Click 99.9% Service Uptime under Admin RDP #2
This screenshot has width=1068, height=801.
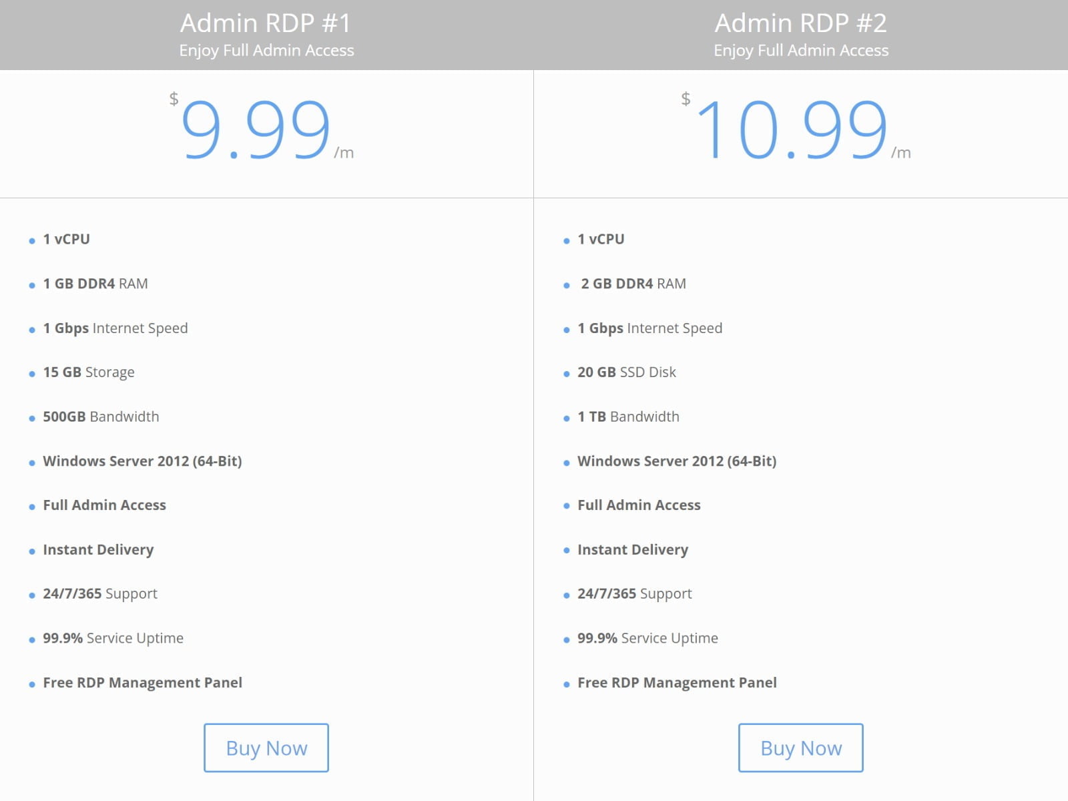click(647, 637)
